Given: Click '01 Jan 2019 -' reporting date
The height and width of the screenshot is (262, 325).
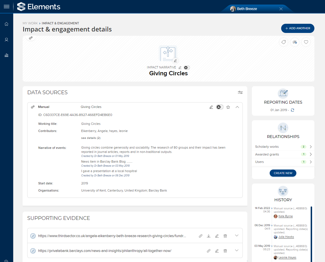Looking at the screenshot, I should point(280,110).
